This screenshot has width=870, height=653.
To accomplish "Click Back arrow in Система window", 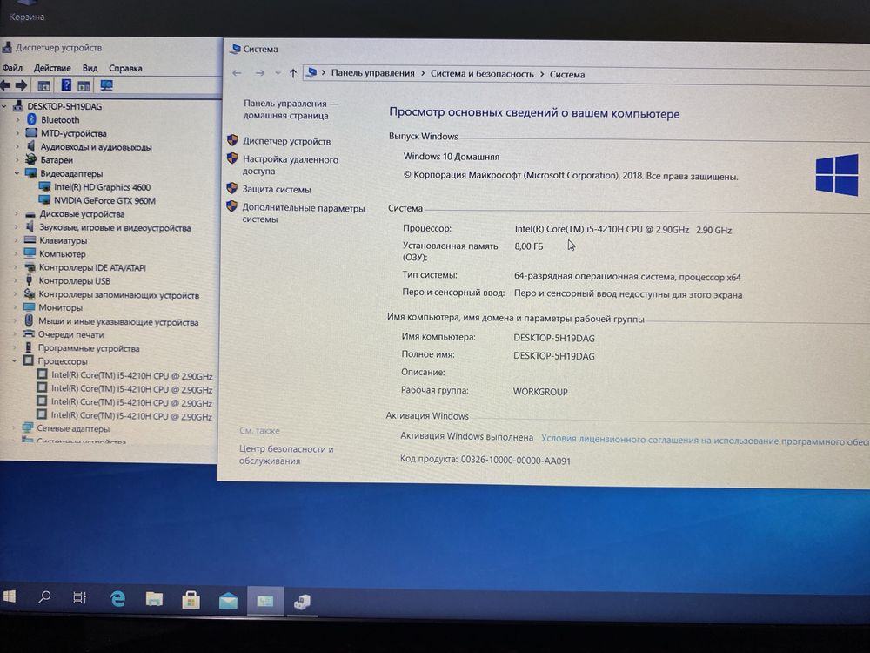I will tap(237, 73).
